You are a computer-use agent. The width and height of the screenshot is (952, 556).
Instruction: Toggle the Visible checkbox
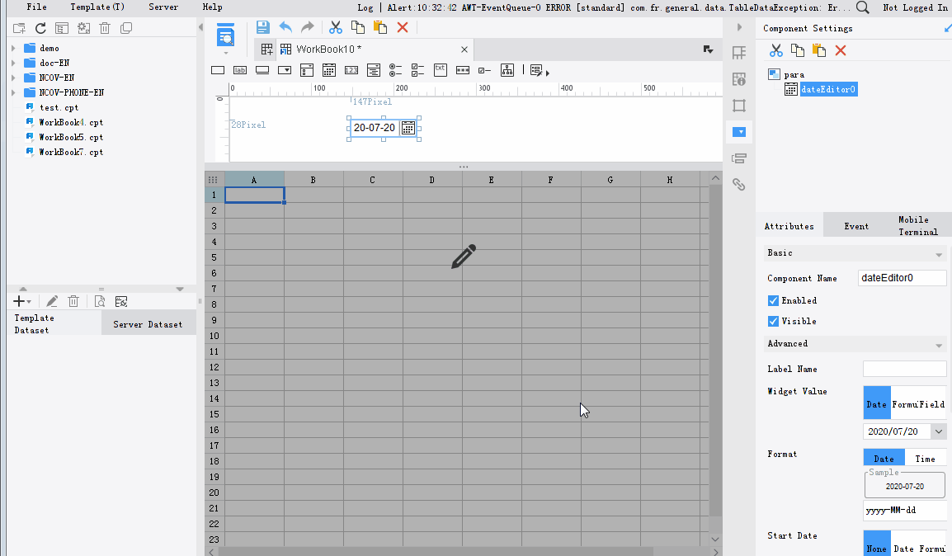click(x=773, y=321)
